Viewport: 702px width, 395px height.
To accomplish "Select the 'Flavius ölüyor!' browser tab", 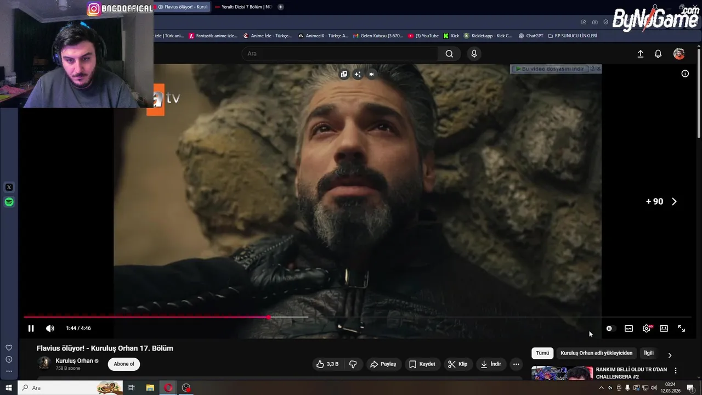I will pos(182,7).
